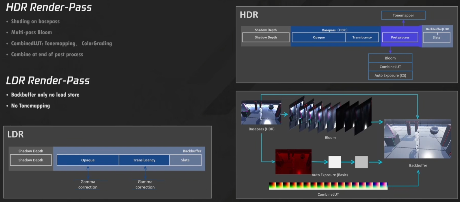460x202 pixels.
Task: Click the HDR Render-Pass heading
Action: 49,7
